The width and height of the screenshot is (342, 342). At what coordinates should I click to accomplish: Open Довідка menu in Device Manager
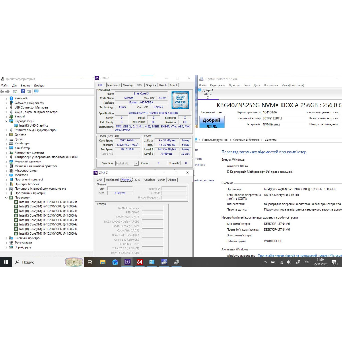pyautogui.click(x=39, y=85)
